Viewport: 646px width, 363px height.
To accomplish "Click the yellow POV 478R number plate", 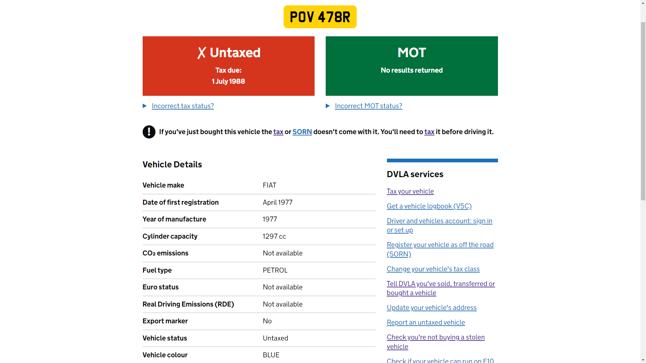I will [x=320, y=17].
